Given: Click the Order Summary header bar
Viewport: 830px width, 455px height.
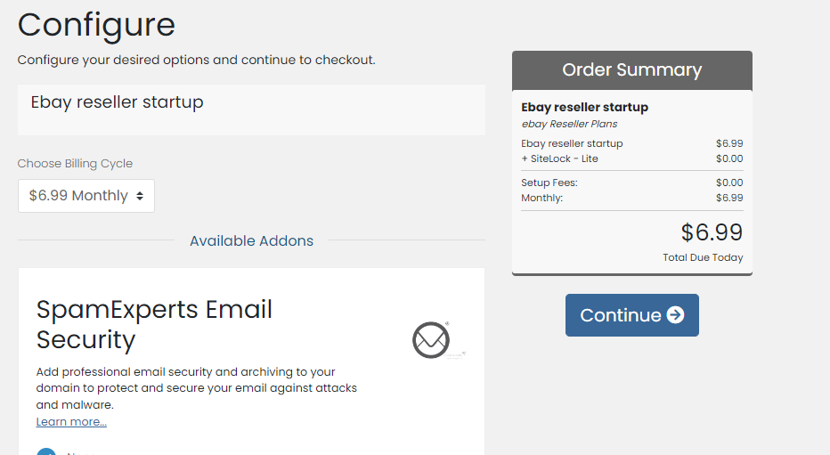Looking at the screenshot, I should tap(632, 70).
